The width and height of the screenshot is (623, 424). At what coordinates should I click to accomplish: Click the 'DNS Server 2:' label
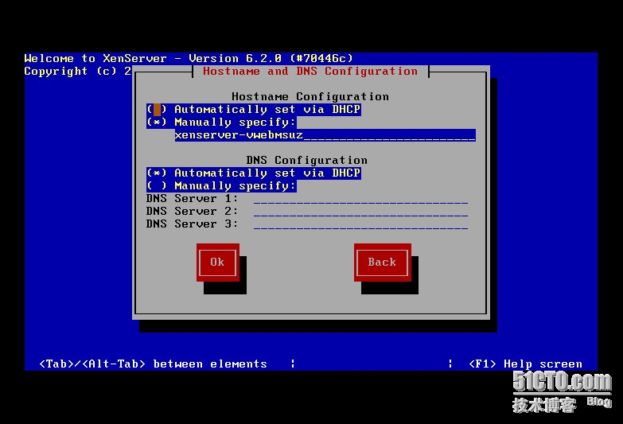(192, 211)
